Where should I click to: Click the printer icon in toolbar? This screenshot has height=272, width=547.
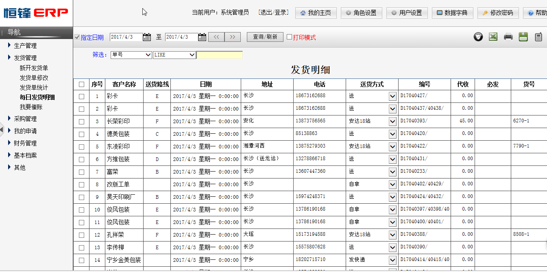point(508,37)
